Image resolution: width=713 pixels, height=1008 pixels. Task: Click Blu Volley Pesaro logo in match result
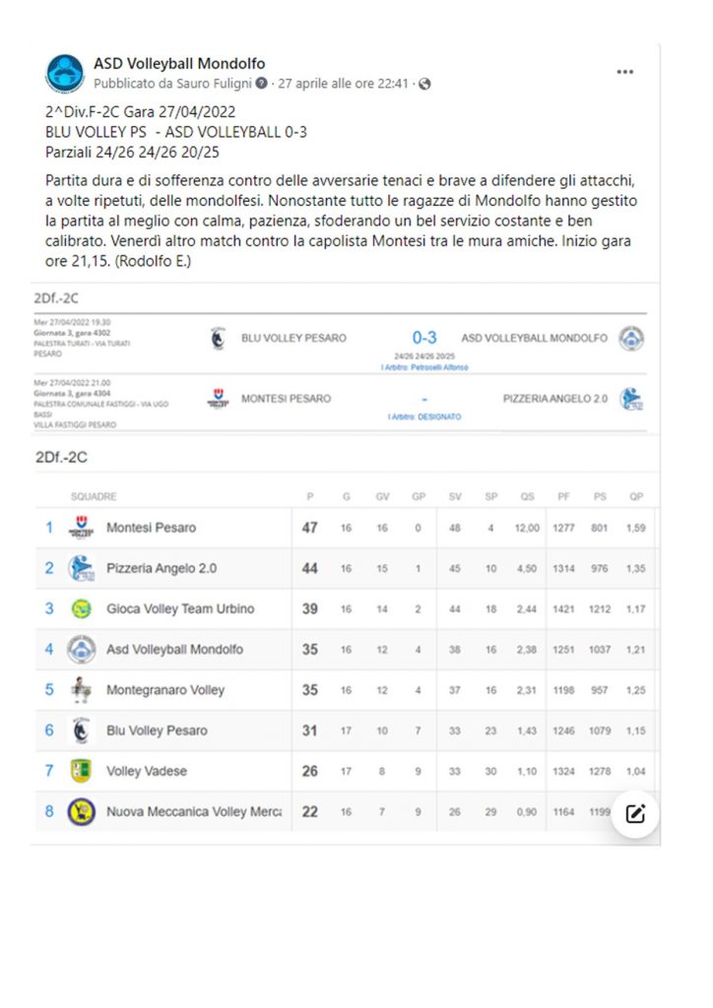(x=218, y=339)
